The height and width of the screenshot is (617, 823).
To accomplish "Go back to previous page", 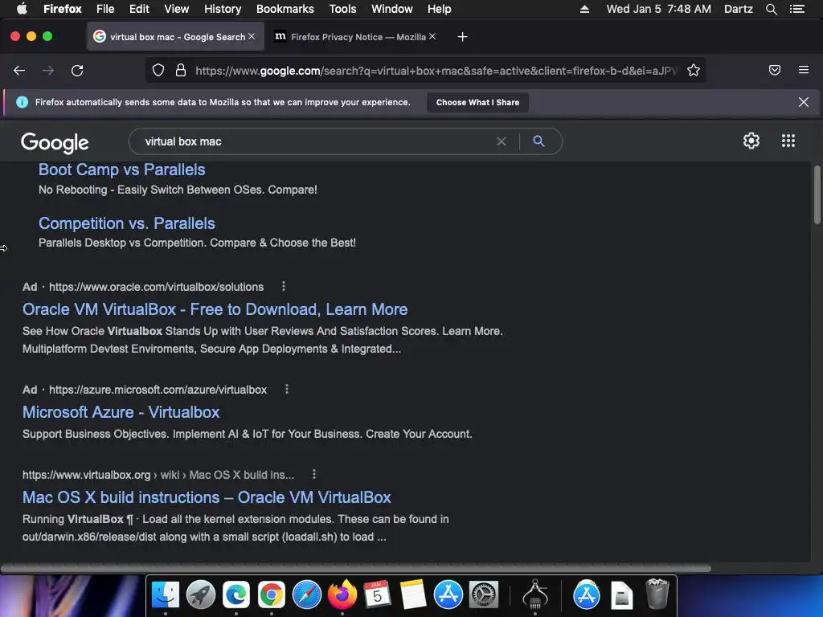I will 19,71.
